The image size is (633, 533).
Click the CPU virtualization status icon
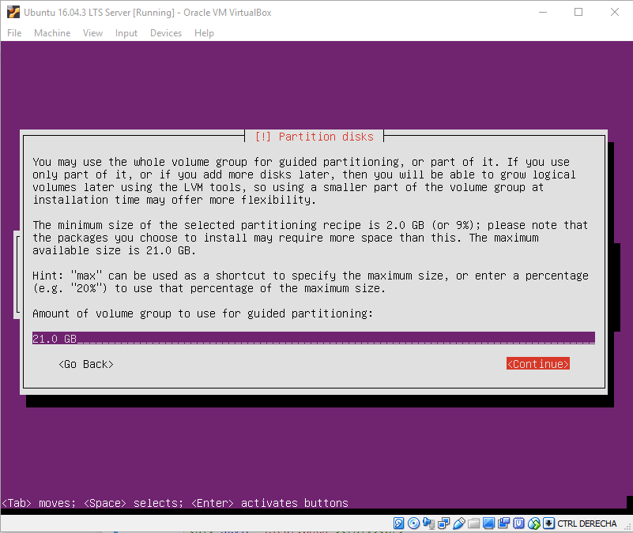click(x=518, y=524)
